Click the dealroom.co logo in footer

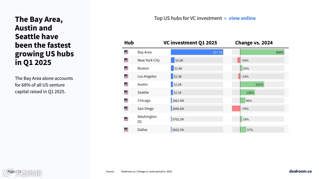pos(300,171)
